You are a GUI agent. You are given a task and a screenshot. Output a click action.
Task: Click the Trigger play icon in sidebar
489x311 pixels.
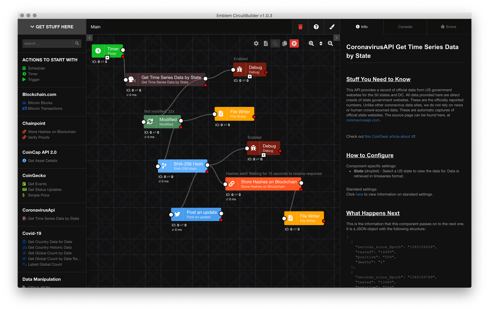pos(24,80)
